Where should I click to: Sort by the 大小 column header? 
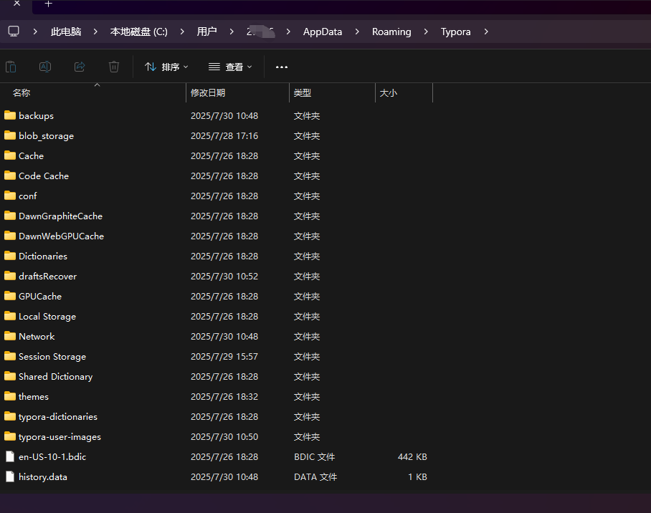388,93
